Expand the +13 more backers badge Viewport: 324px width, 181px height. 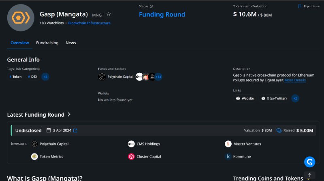click(158, 77)
